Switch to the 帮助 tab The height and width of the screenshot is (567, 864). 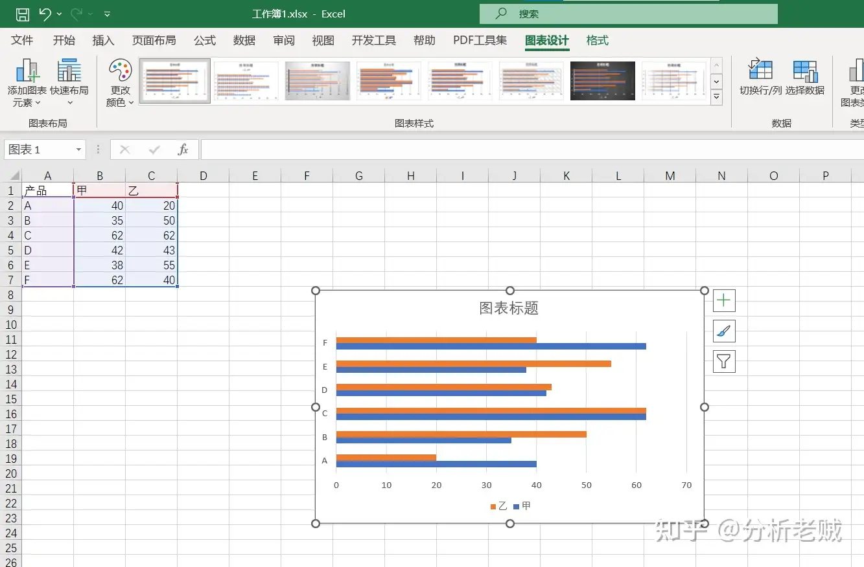pyautogui.click(x=425, y=40)
